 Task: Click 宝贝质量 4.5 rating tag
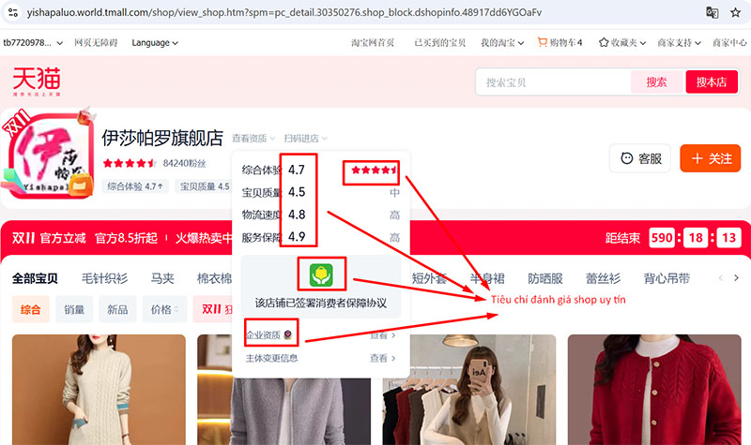tap(205, 186)
